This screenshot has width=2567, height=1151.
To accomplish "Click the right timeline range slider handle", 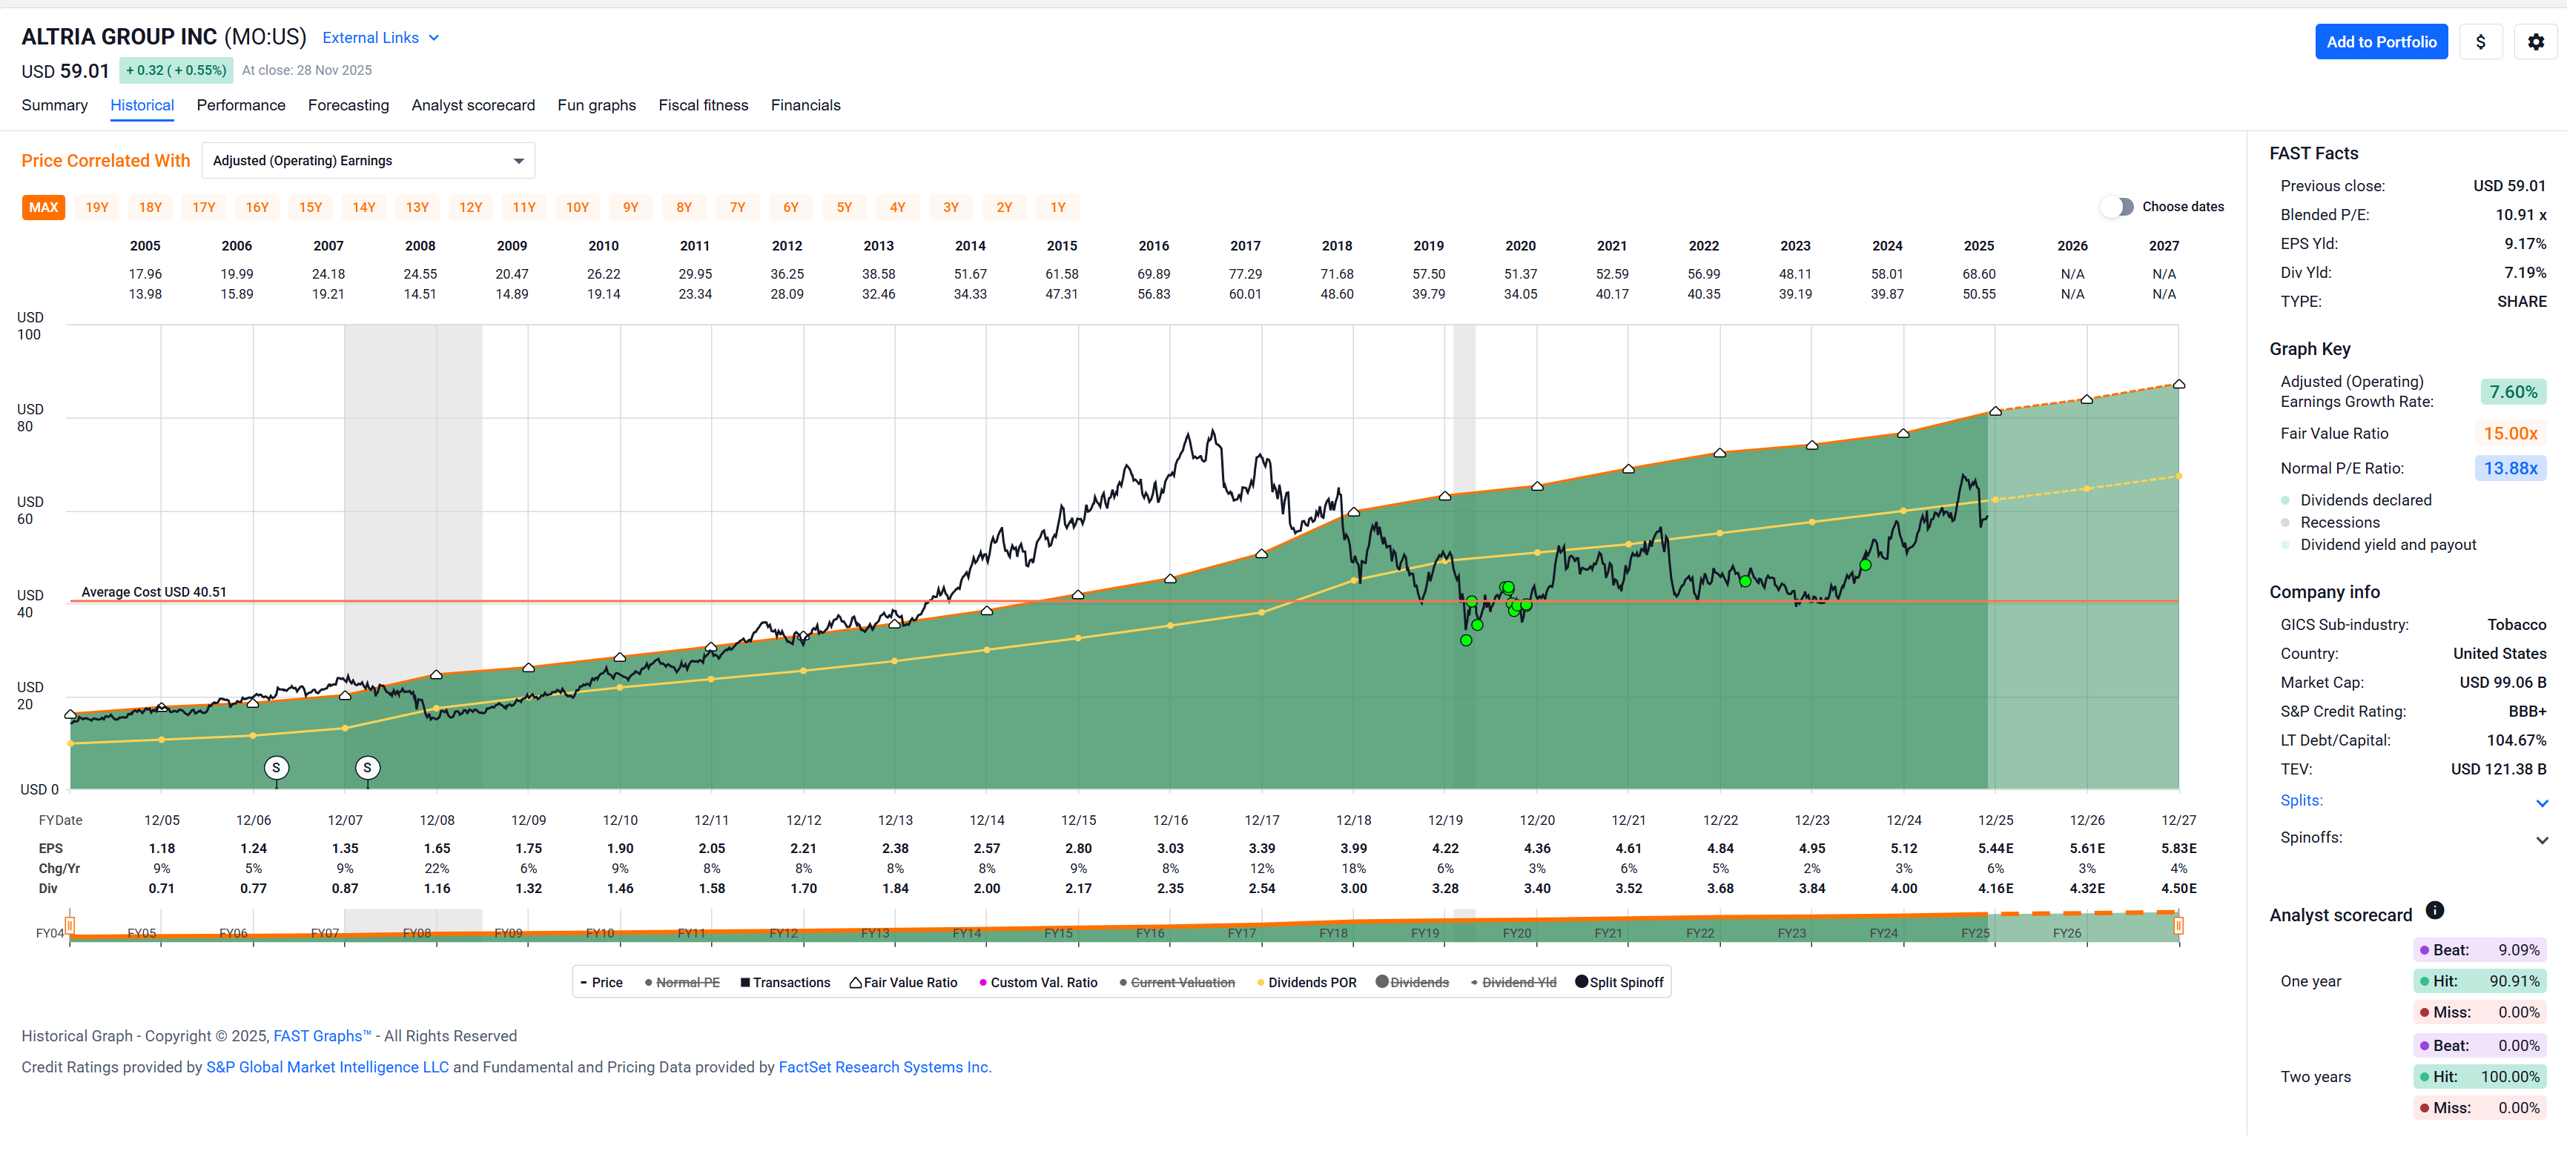I will [2178, 926].
